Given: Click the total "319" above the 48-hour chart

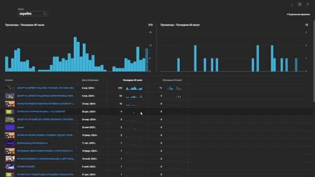Looking at the screenshot, I should (x=150, y=25).
